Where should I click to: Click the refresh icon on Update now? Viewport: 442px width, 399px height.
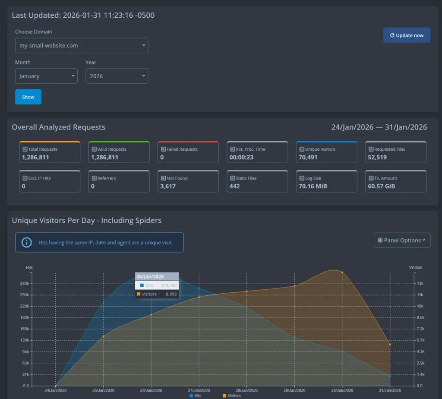[x=392, y=35]
